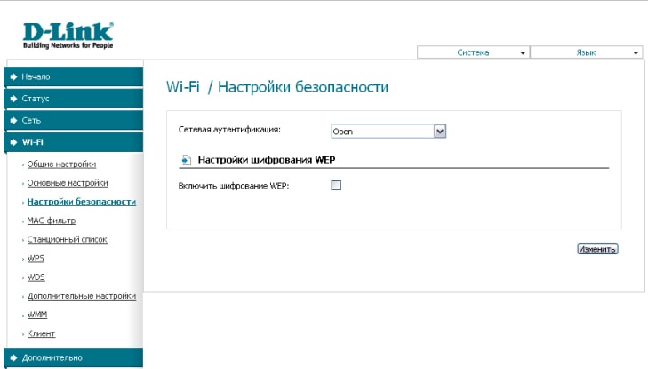This screenshot has height=369, width=648.
Task: Click the arrow icon beside Wi-Fi
Action: click(14, 141)
